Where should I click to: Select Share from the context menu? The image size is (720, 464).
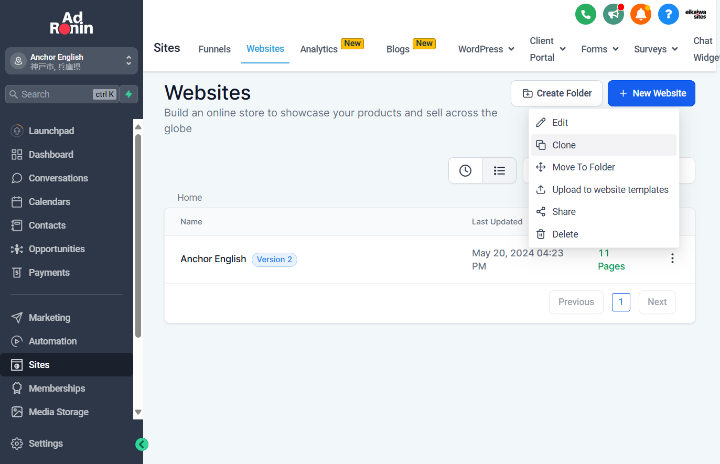pos(604,212)
